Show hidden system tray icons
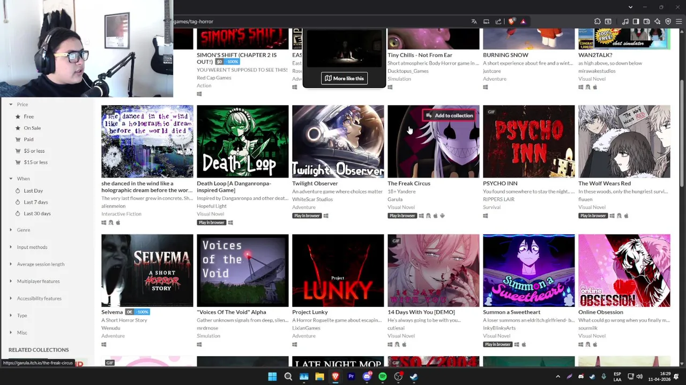 [558, 376]
